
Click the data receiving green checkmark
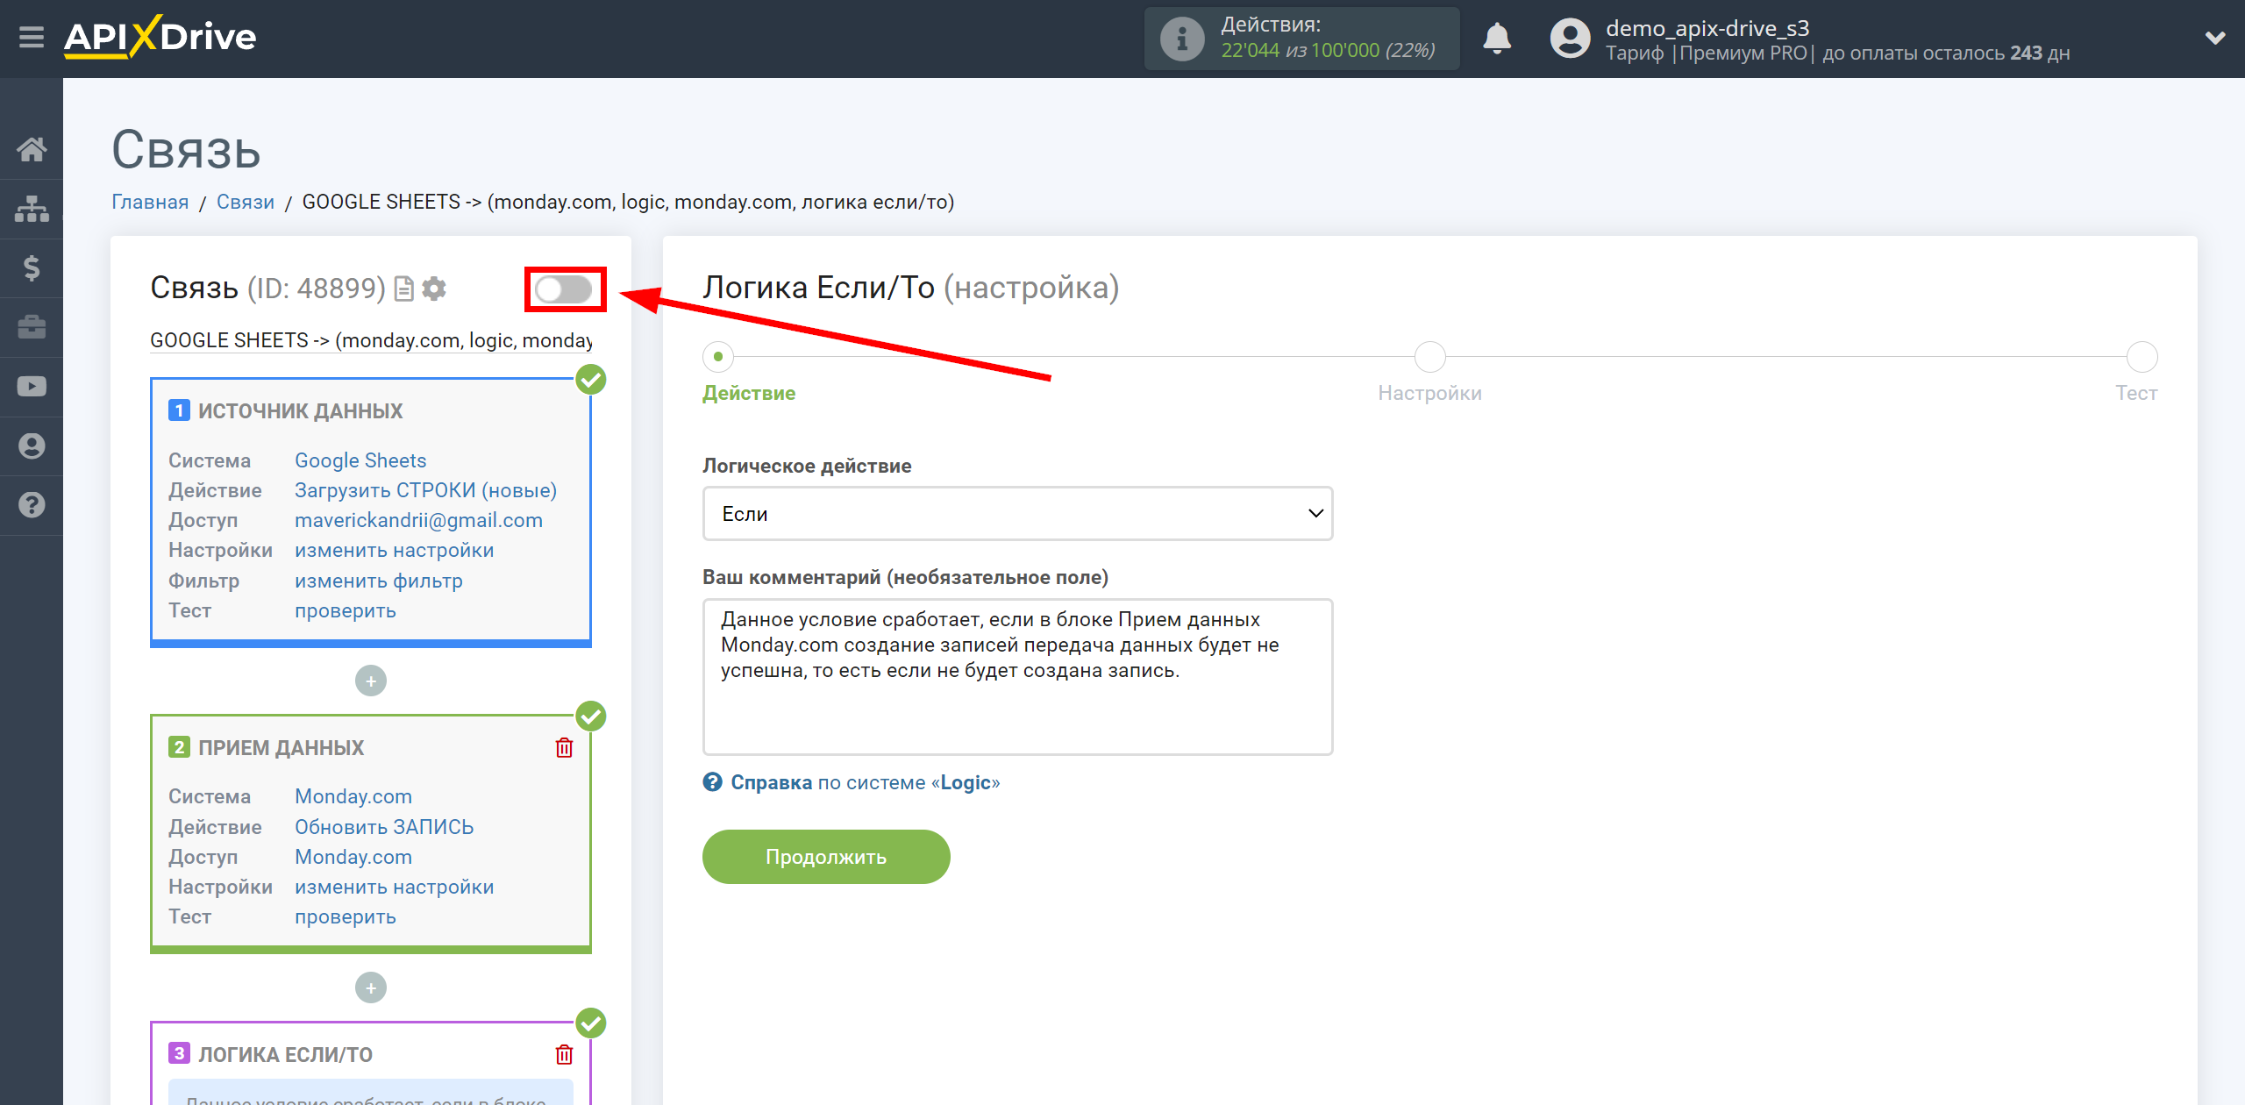[591, 716]
